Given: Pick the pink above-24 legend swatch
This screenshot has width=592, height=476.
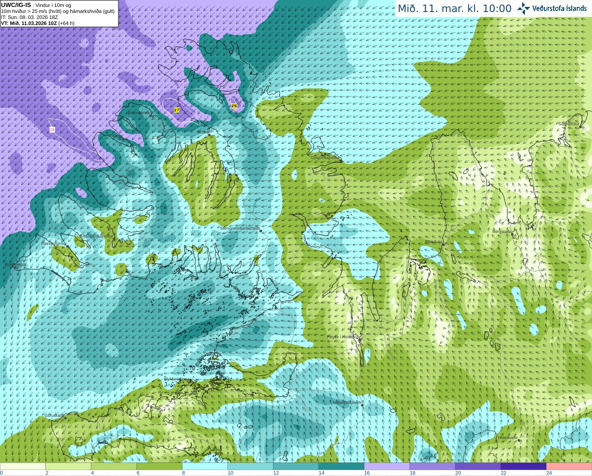Looking at the screenshot, I should pyautogui.click(x=569, y=466).
